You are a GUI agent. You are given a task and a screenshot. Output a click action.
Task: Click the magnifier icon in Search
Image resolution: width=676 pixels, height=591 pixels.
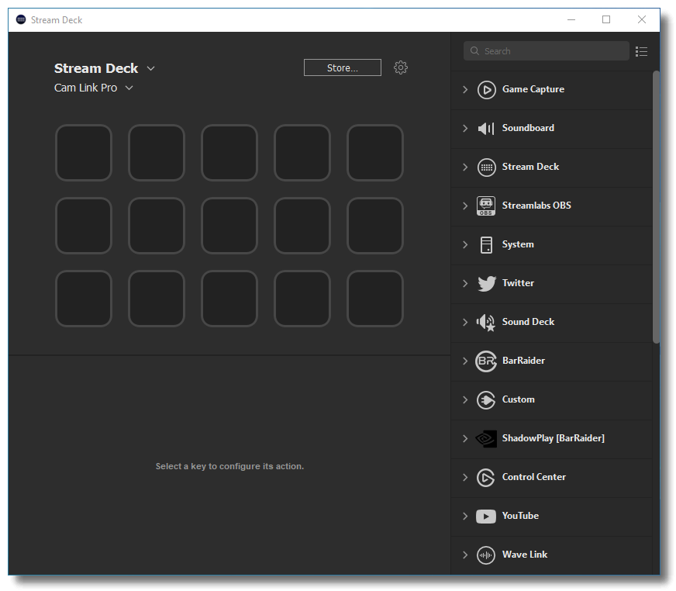[474, 51]
